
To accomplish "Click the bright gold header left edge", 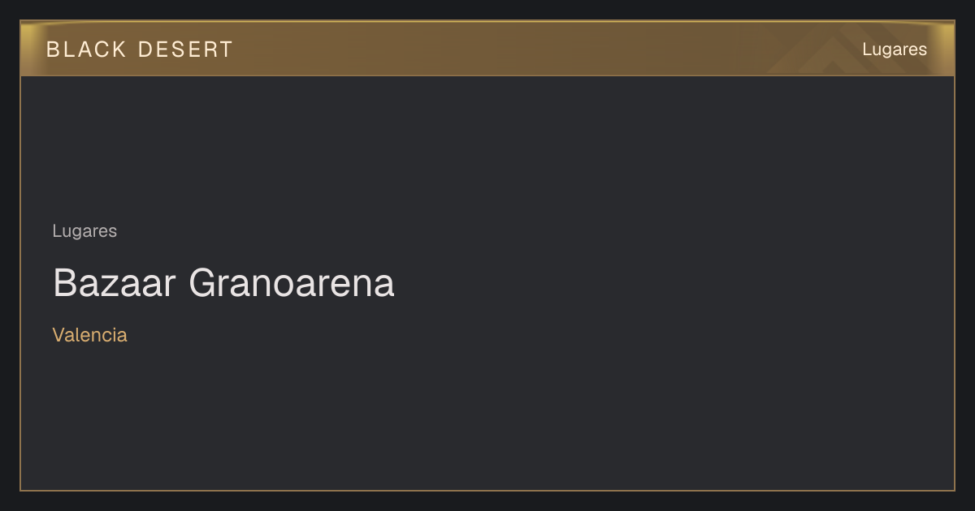I will [x=29, y=49].
